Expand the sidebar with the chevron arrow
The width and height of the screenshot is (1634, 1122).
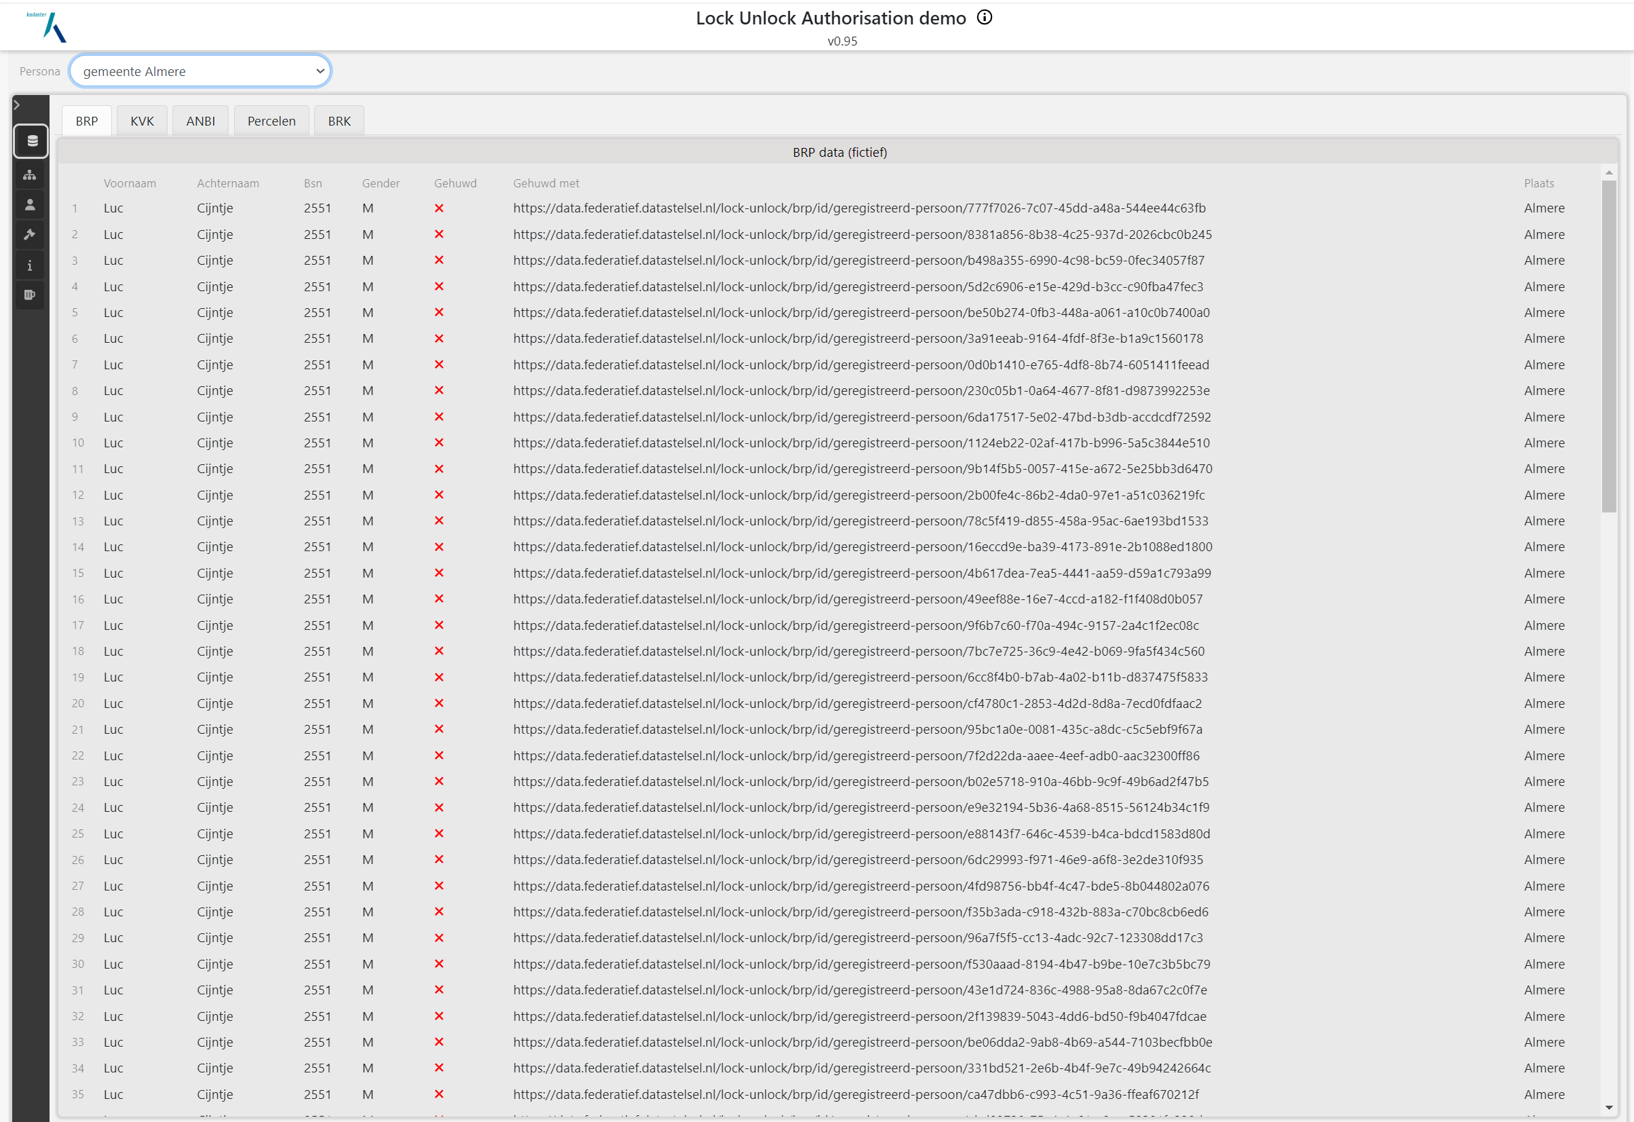coord(17,105)
